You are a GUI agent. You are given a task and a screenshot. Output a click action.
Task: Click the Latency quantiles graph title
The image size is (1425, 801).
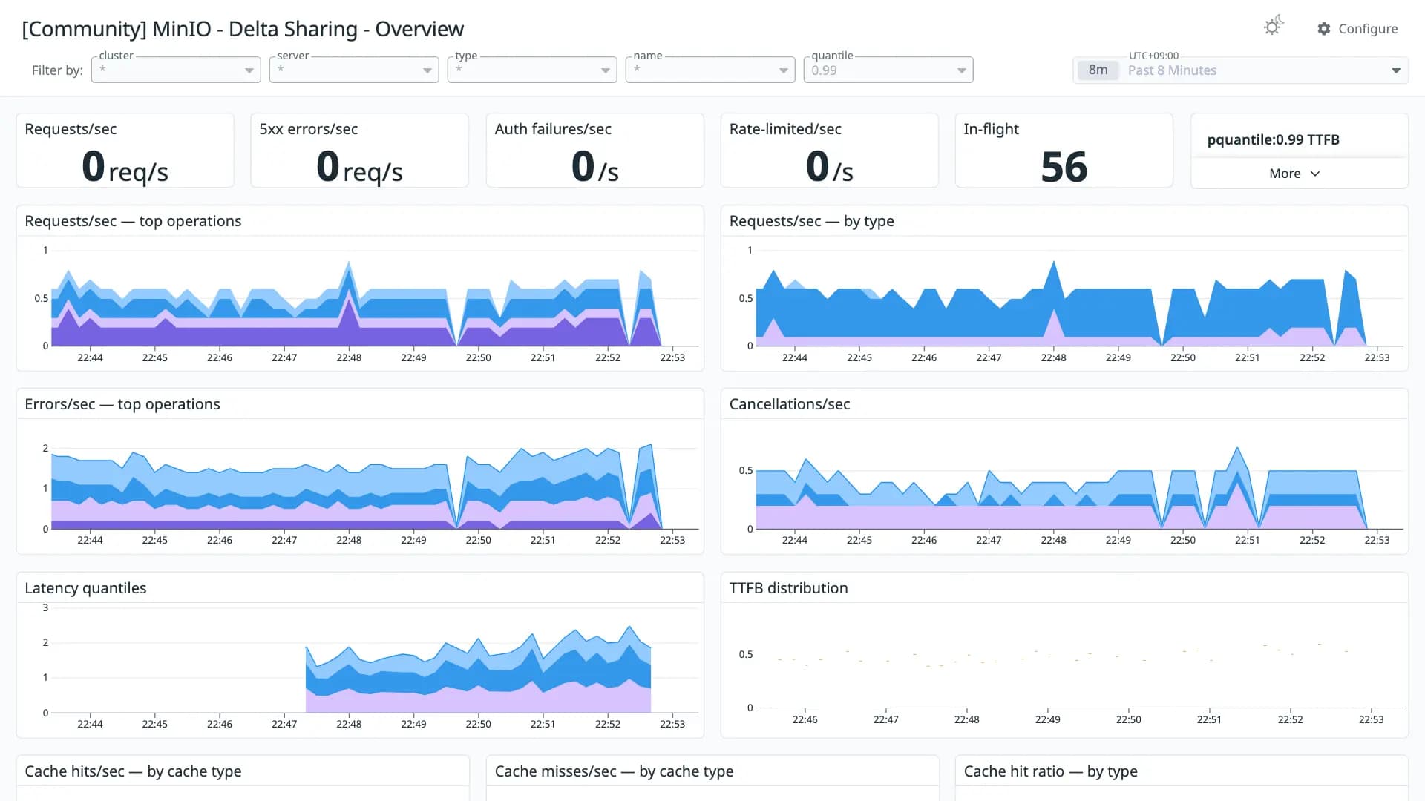(85, 588)
